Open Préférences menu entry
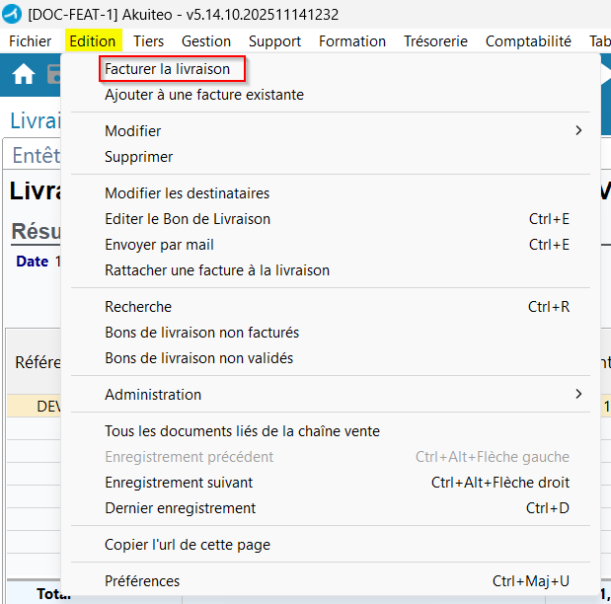The width and height of the screenshot is (611, 604). click(x=142, y=581)
